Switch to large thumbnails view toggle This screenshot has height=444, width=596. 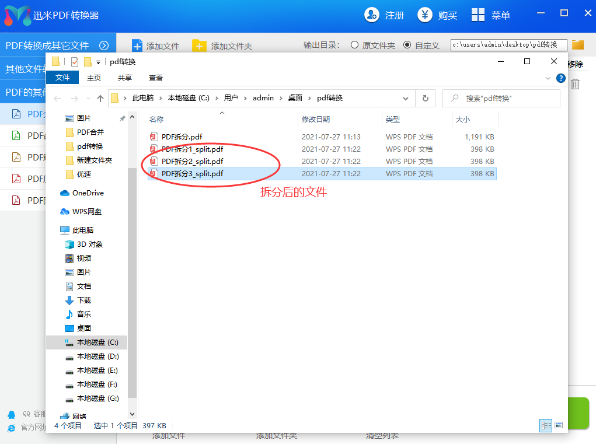tap(558, 425)
